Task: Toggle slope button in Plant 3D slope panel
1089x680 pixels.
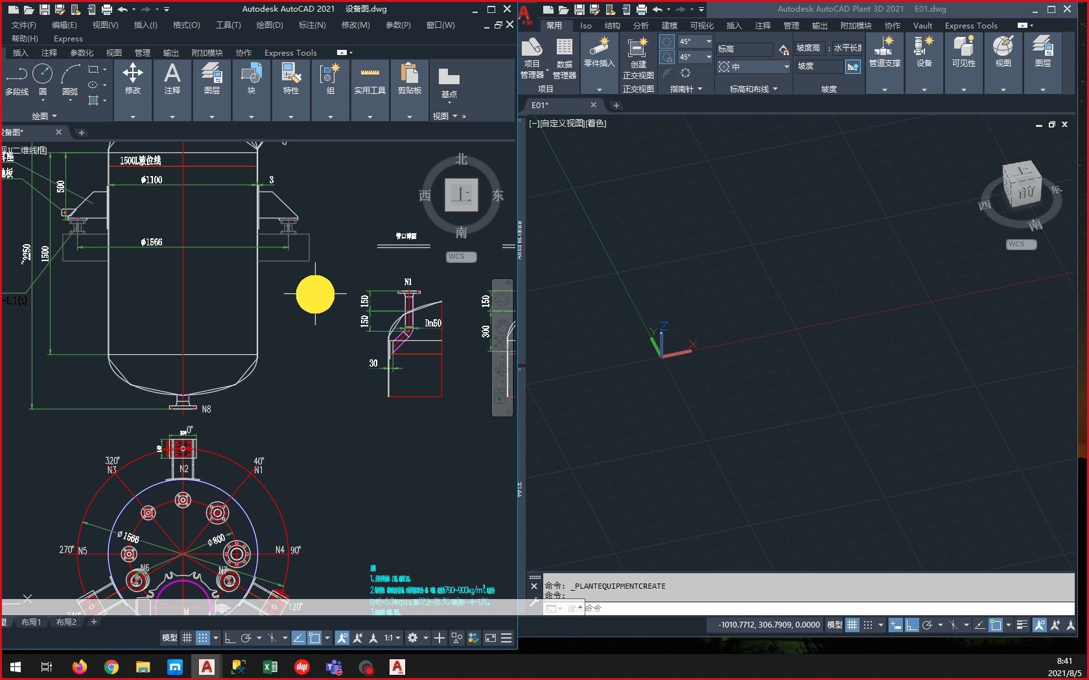Action: [853, 66]
